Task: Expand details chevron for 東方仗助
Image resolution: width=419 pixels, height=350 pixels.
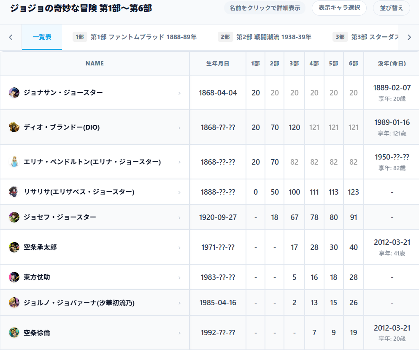Action: pyautogui.click(x=179, y=277)
